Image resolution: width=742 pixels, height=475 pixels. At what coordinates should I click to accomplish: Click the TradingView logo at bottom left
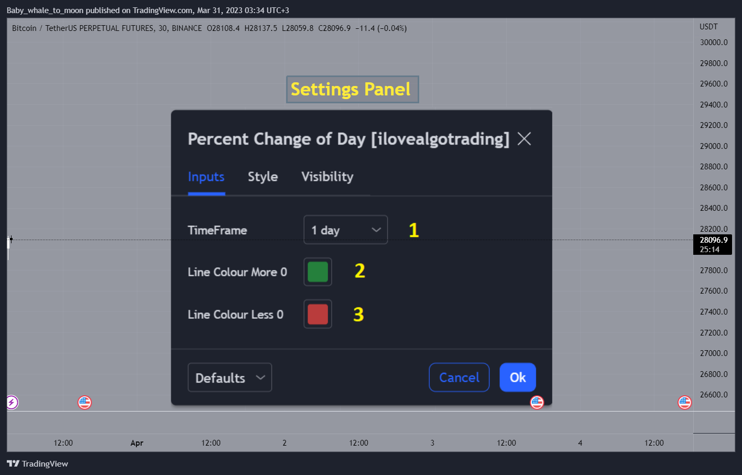37,463
